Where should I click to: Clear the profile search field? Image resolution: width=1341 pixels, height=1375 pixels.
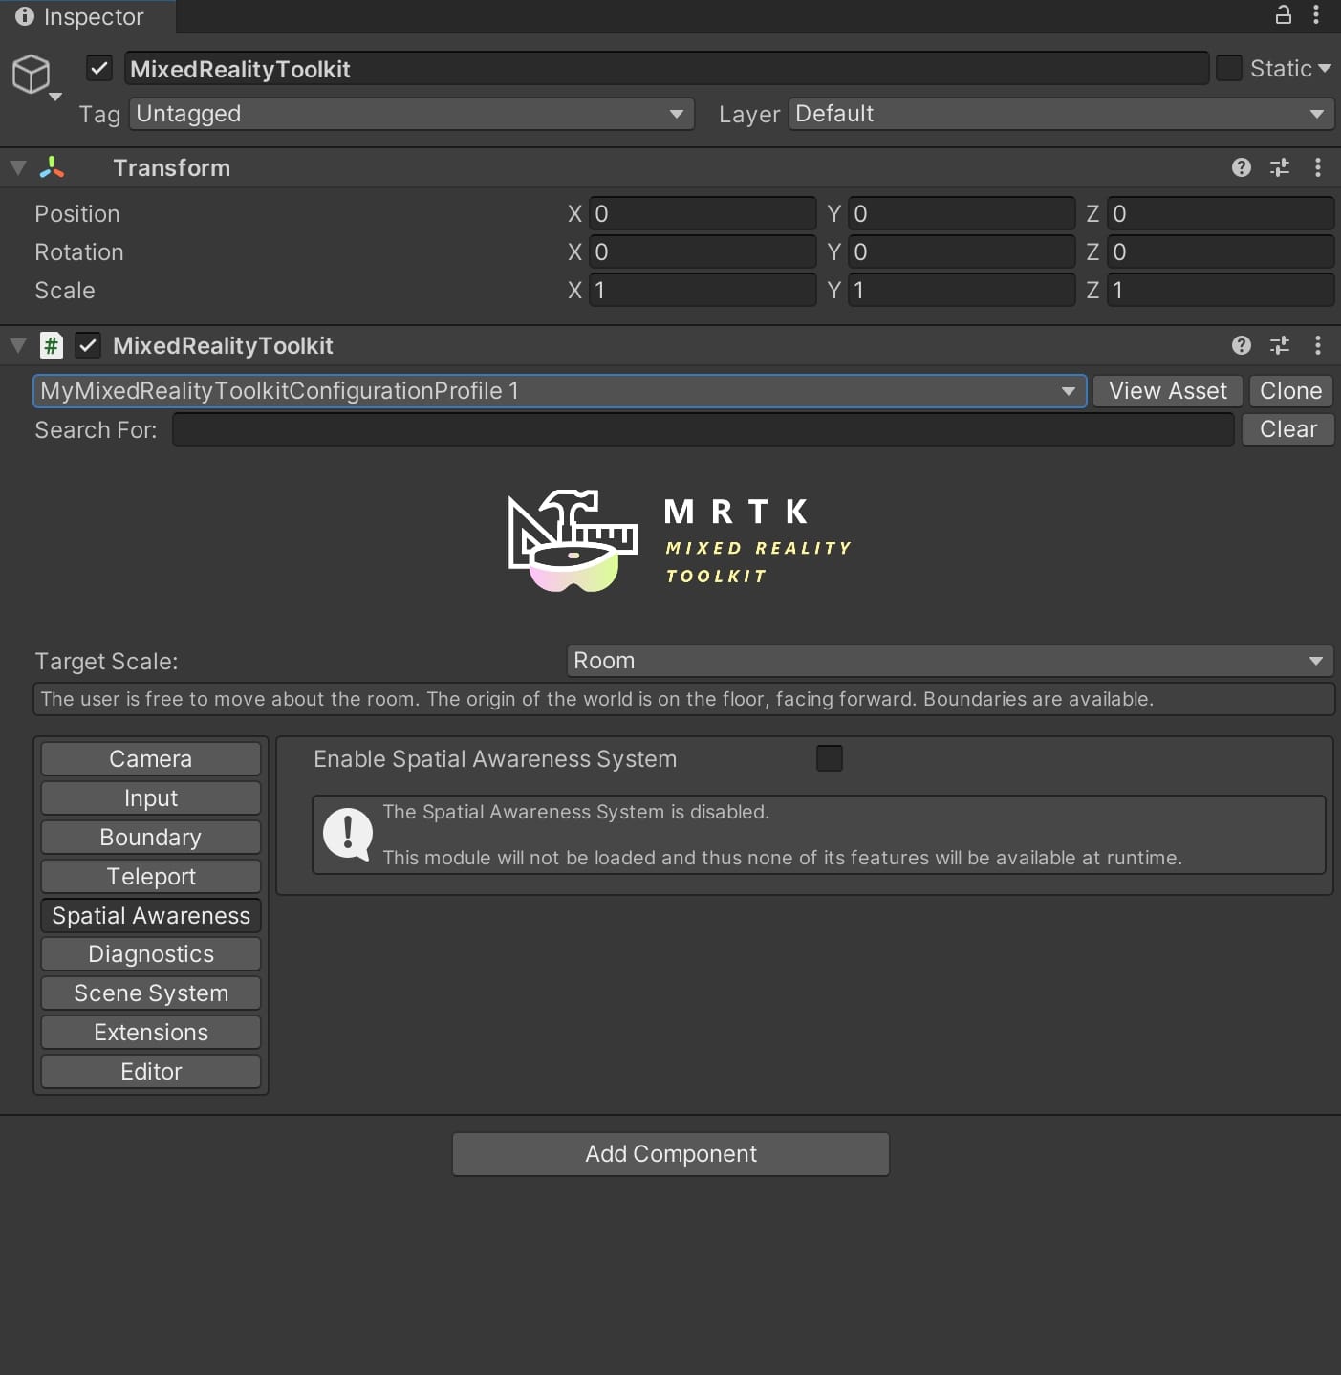pos(1288,429)
